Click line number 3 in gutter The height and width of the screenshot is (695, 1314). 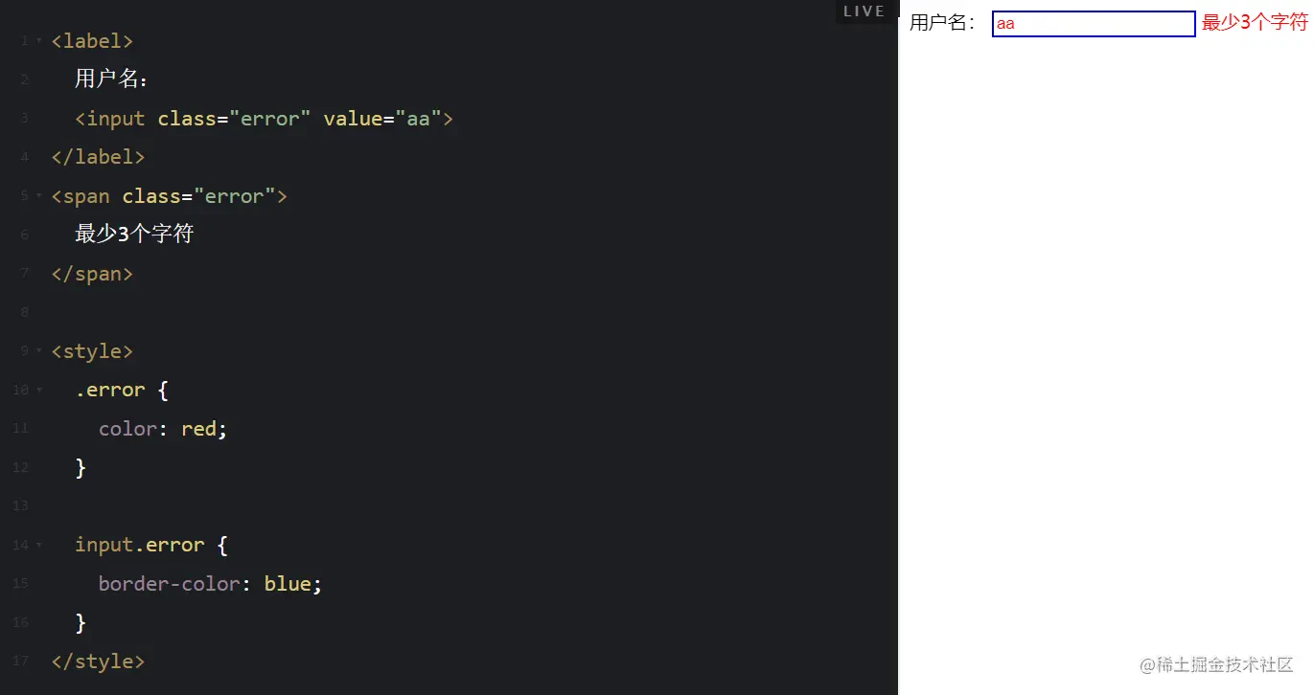[x=24, y=119]
